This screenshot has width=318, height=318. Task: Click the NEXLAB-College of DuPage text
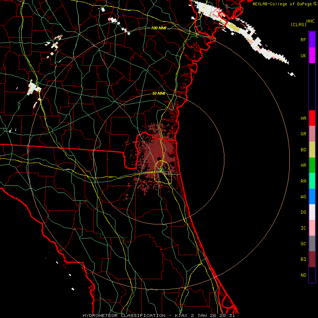tap(283, 4)
